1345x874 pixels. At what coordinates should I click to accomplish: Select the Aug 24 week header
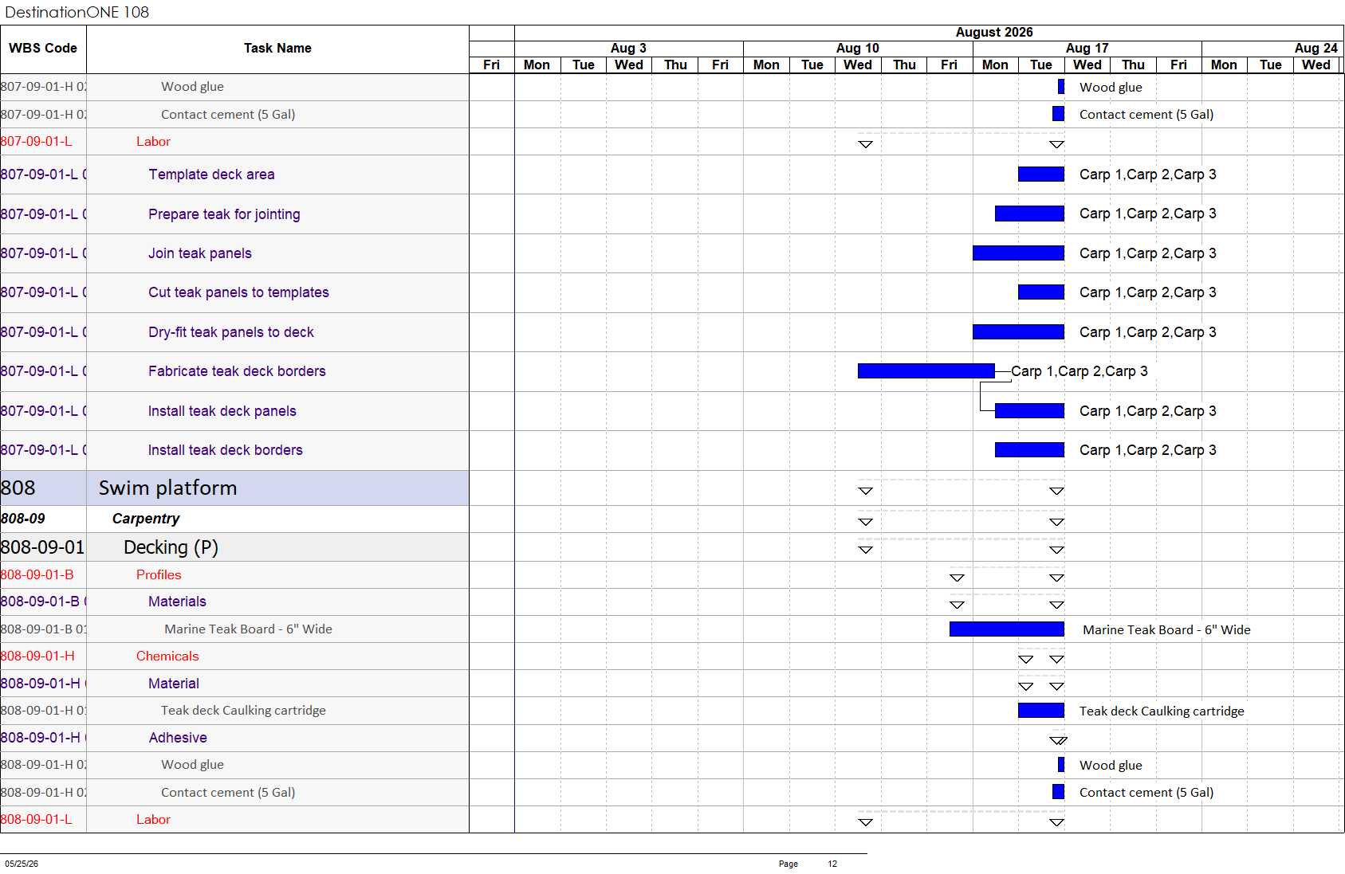[x=1316, y=49]
